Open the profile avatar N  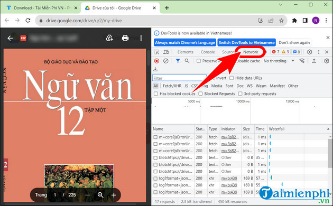point(316,21)
